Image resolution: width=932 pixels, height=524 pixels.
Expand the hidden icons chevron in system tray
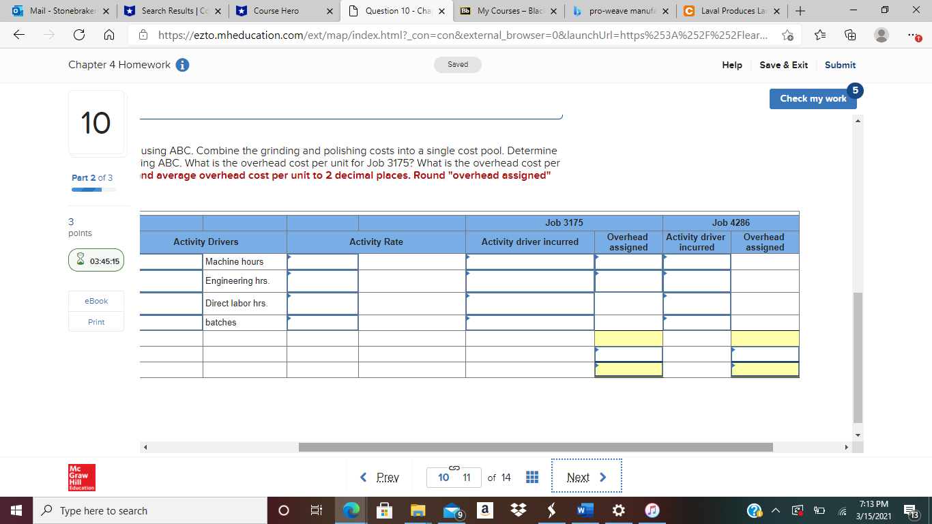(x=776, y=510)
